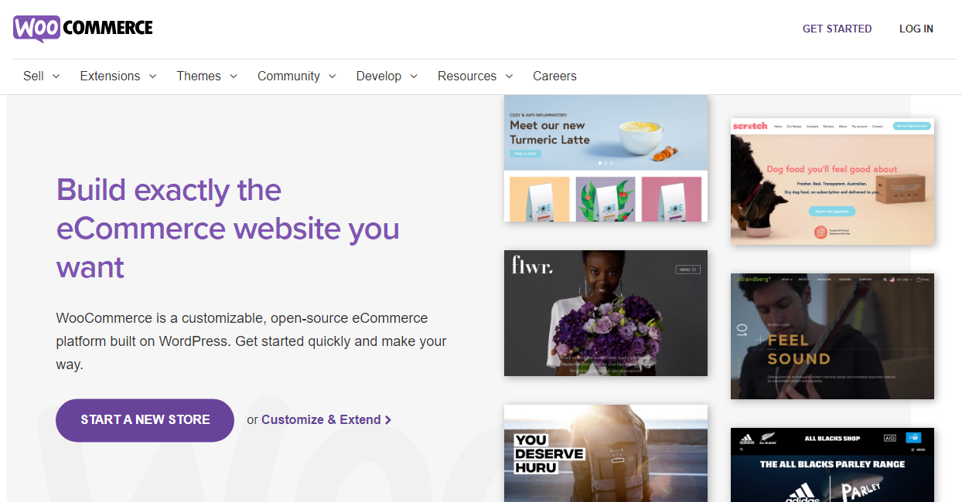Follow the Customize & Extend link
962x502 pixels.
[321, 419]
